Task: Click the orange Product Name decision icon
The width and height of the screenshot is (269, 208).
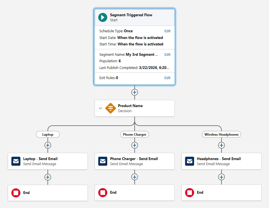Action: (110, 108)
